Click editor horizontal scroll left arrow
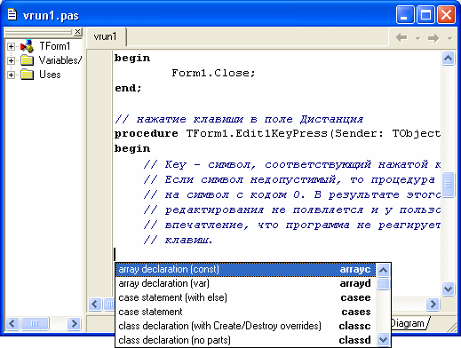This screenshot has width=461, height=348. click(95, 304)
